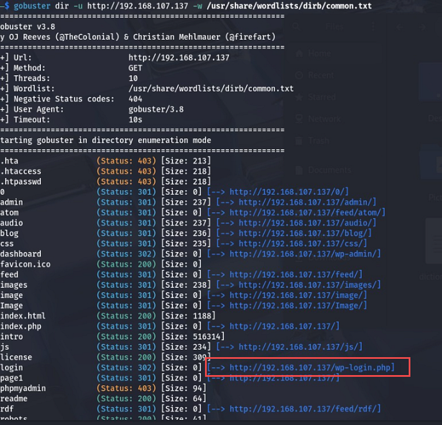The width and height of the screenshot is (442, 425).
Task: Open the /admin/ redirect link
Action: (x=306, y=202)
